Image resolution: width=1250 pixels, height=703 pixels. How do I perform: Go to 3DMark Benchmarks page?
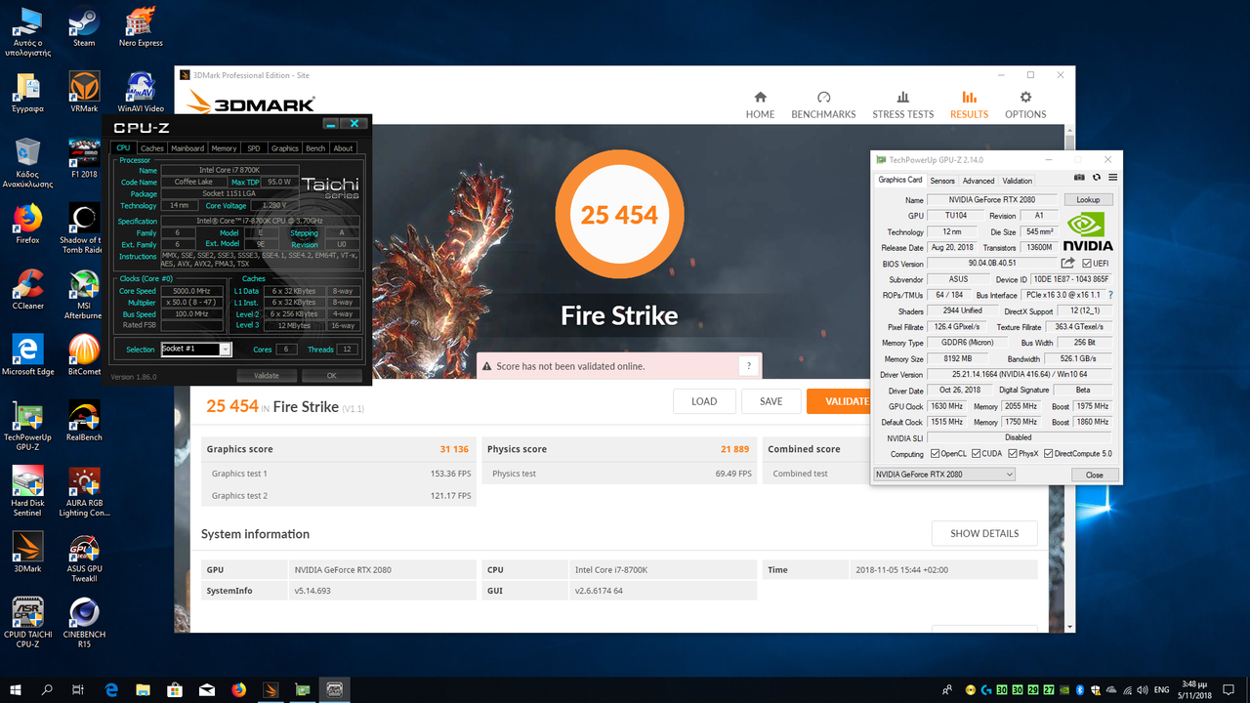(x=823, y=105)
